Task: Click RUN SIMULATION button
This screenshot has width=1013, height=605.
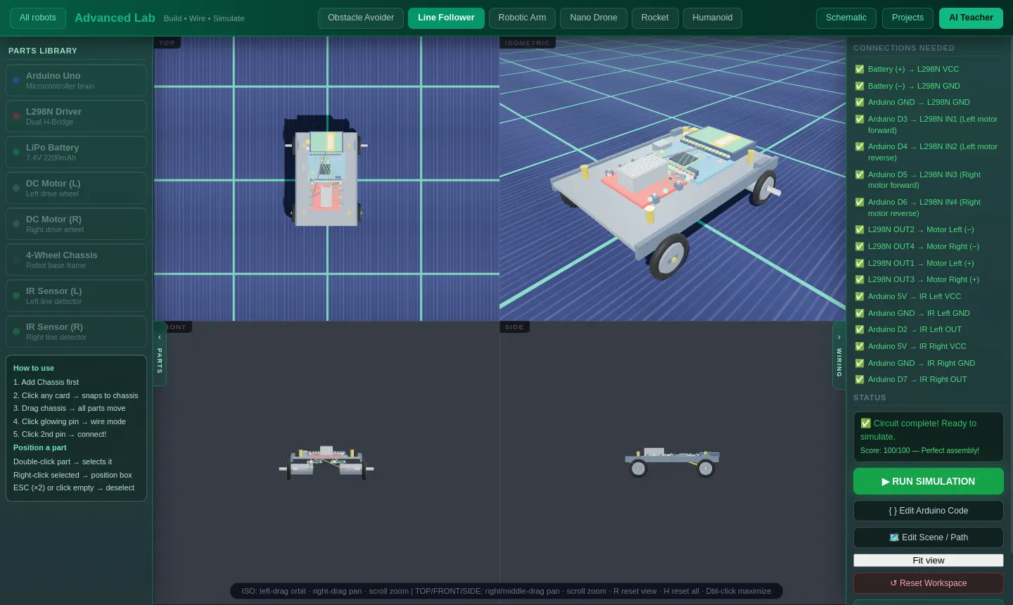Action: [x=929, y=481]
